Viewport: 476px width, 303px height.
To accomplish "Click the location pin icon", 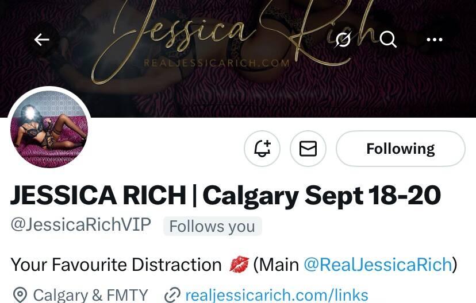I will coord(20,295).
